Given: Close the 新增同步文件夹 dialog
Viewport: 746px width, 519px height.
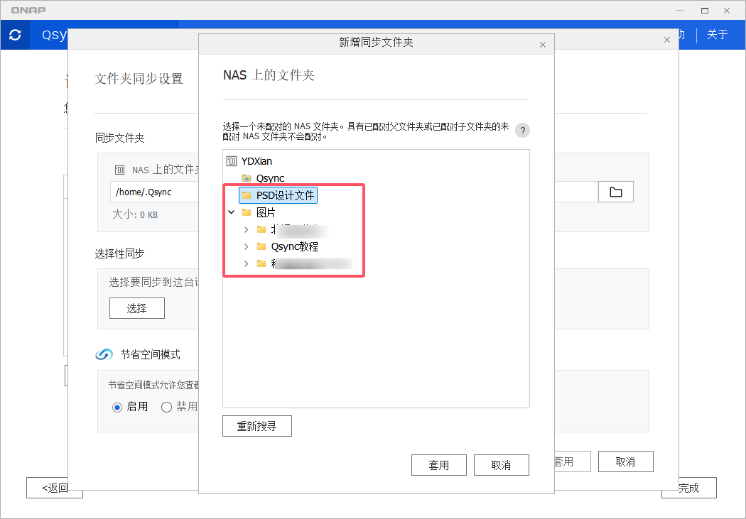Looking at the screenshot, I should click(x=543, y=45).
